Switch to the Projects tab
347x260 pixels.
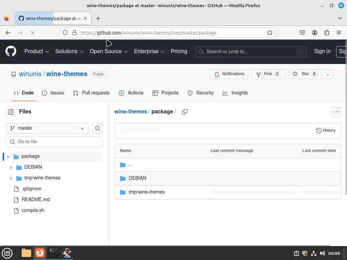(x=165, y=93)
